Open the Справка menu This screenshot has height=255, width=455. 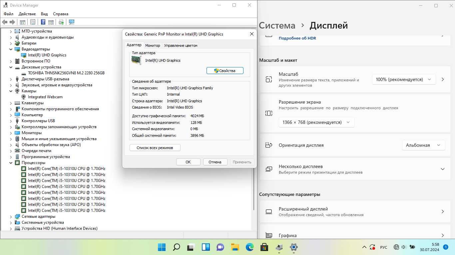(61, 14)
